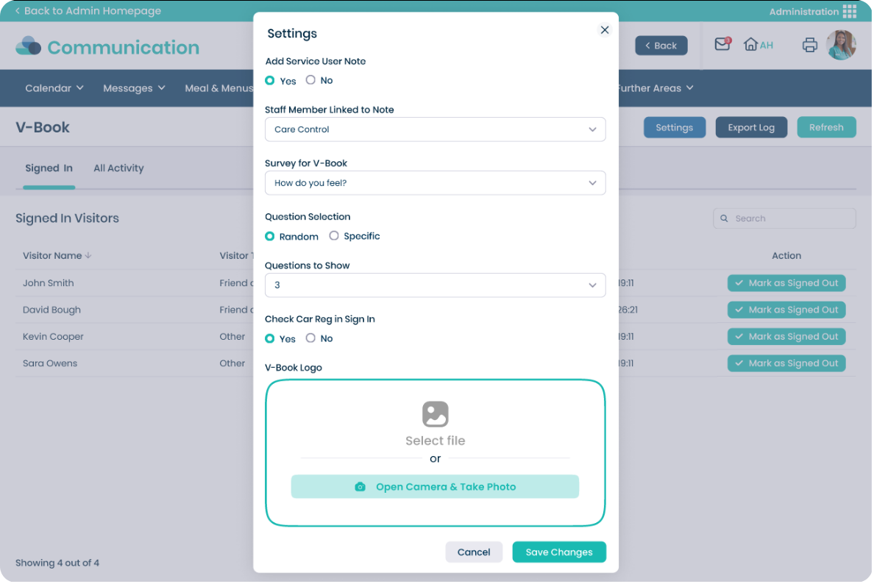
Task: Click Save Changes
Action: point(559,552)
